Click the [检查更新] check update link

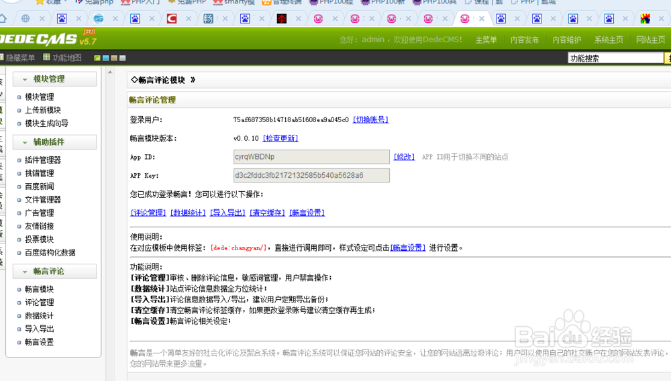tap(280, 139)
